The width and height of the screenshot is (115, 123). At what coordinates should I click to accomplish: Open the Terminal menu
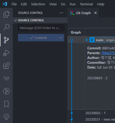(x=86, y=4)
